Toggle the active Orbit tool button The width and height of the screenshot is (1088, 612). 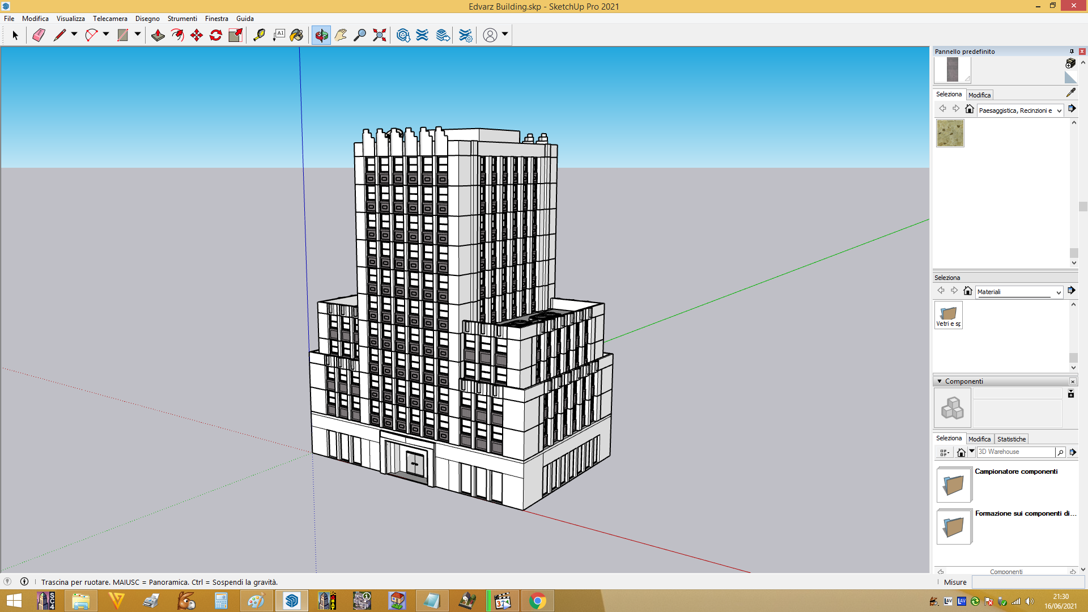tap(321, 35)
